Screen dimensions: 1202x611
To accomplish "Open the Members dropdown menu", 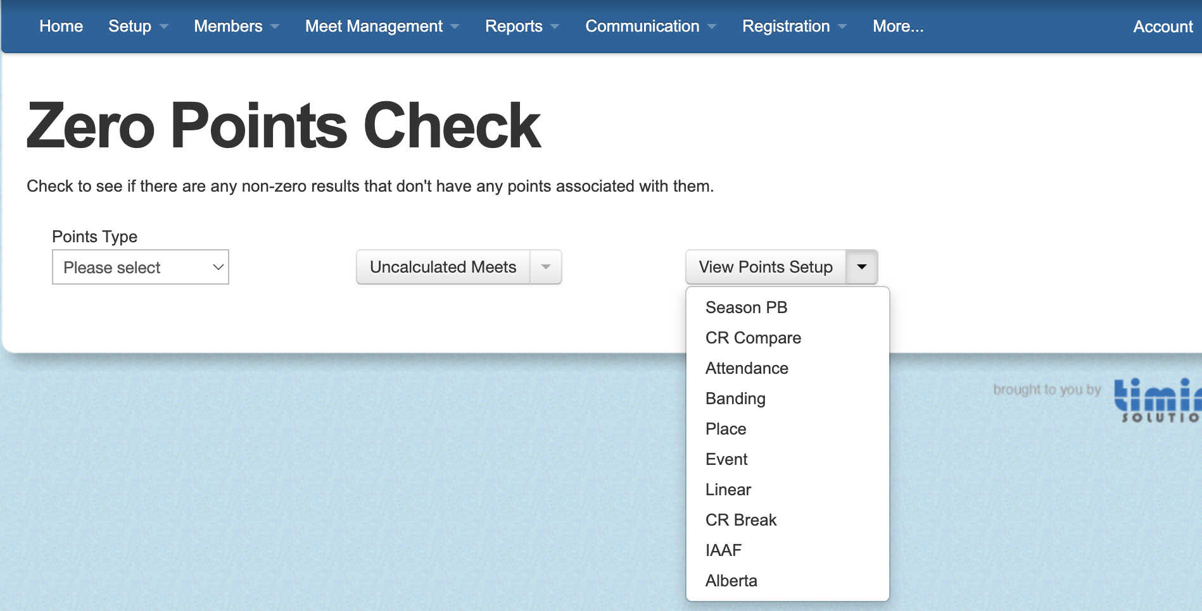I will [236, 26].
